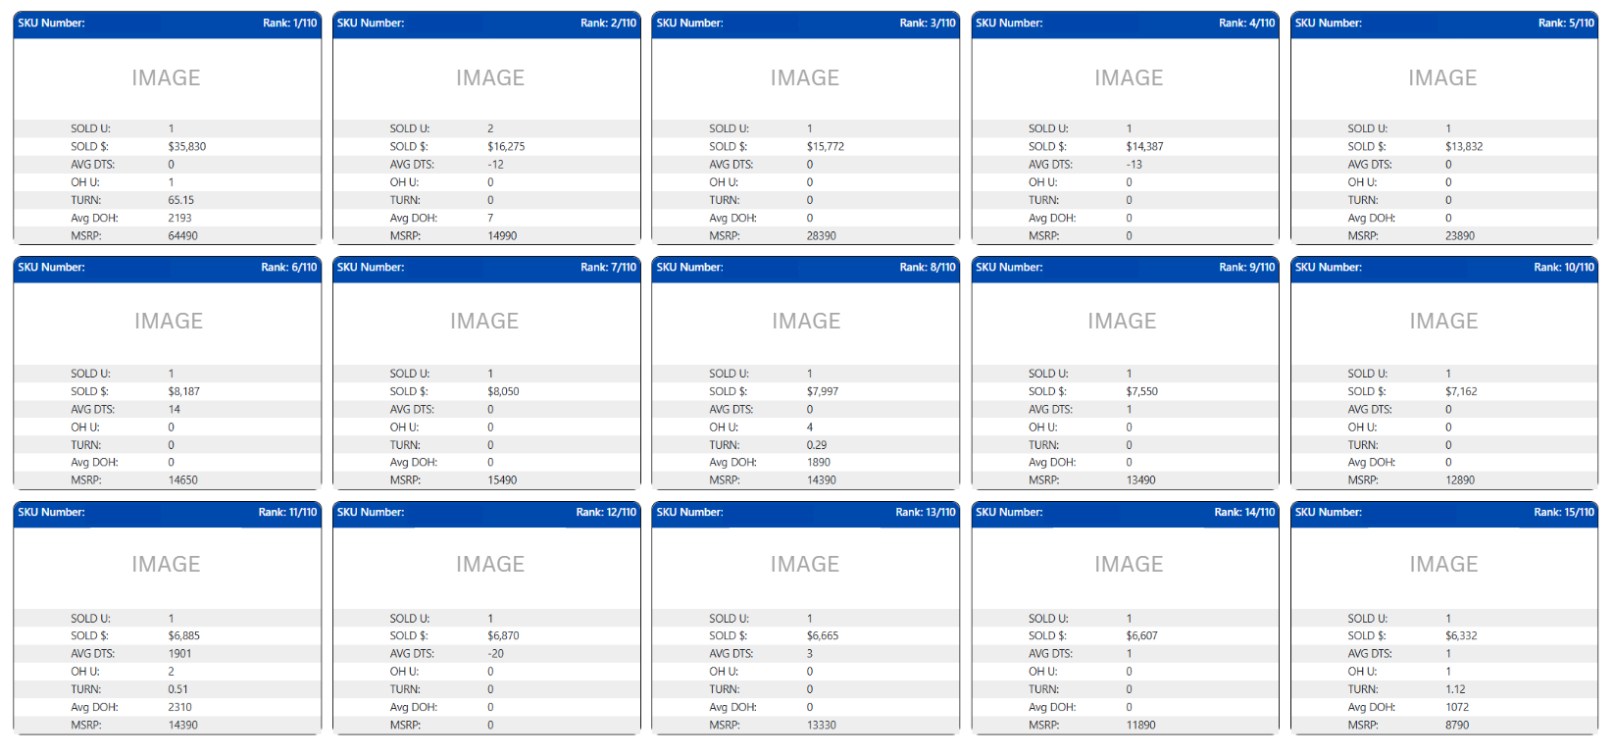Select the $8,187 sold value on Rank 6/110

tap(183, 391)
